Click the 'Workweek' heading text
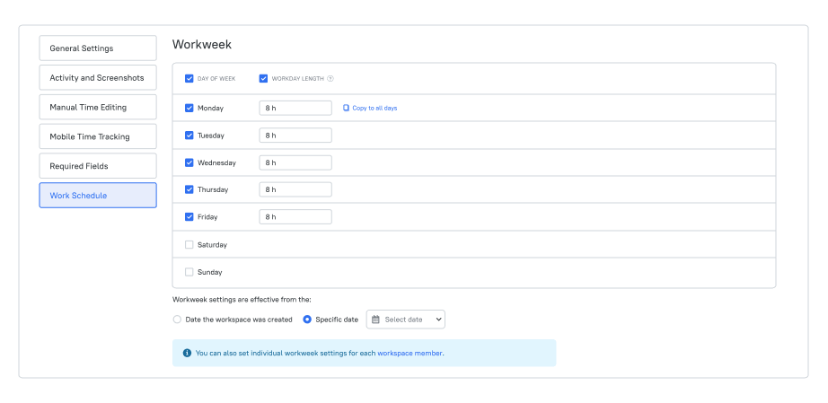This screenshot has width=828, height=403. coord(202,44)
